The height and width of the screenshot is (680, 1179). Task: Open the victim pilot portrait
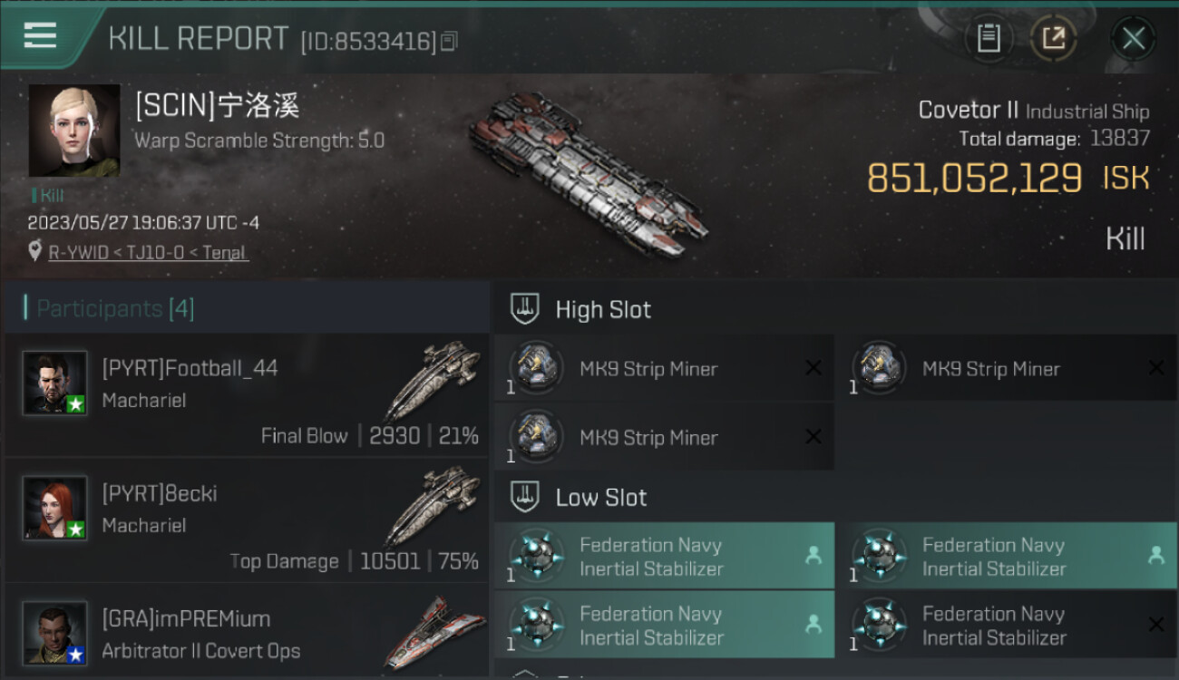click(x=74, y=131)
